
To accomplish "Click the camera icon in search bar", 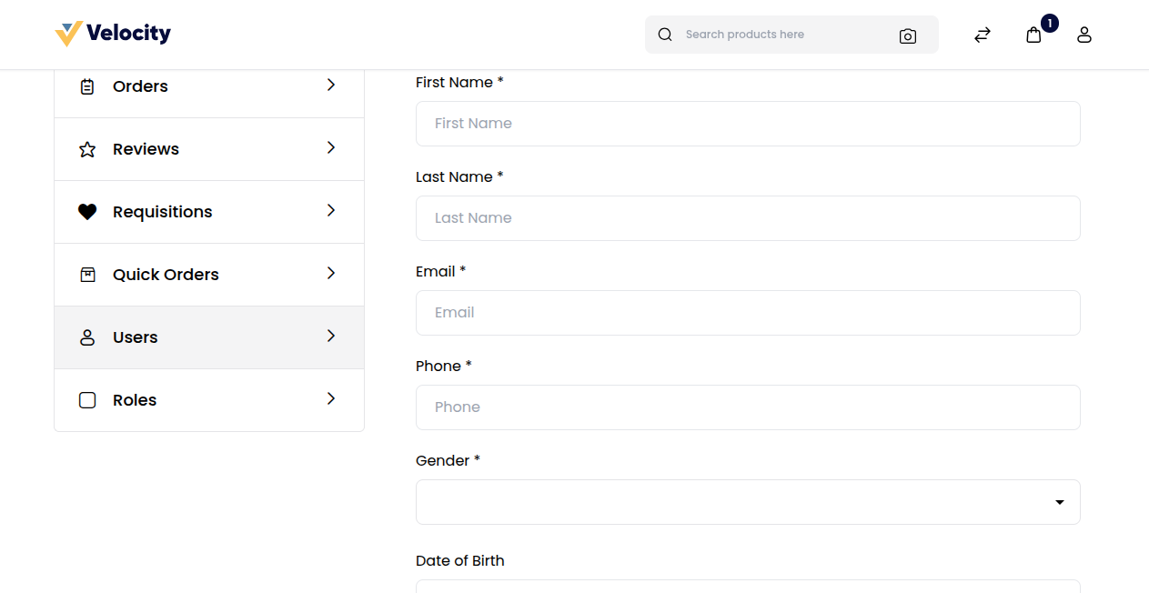I will 907,35.
